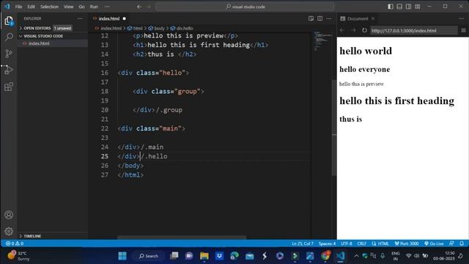Open the weather widget showing 32°C

(18, 256)
